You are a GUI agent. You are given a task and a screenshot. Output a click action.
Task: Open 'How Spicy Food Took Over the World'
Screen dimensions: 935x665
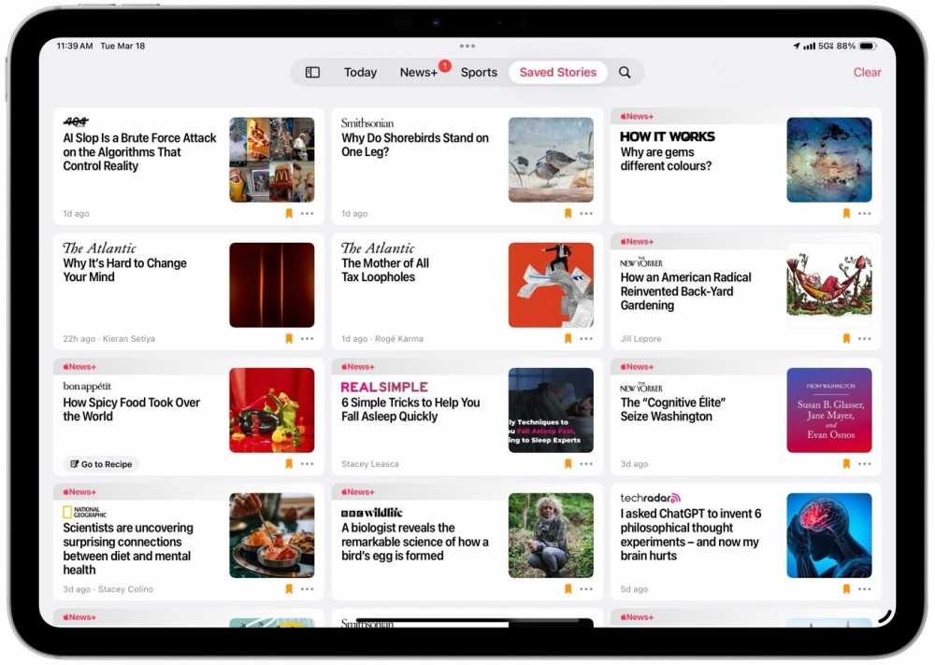pos(131,409)
